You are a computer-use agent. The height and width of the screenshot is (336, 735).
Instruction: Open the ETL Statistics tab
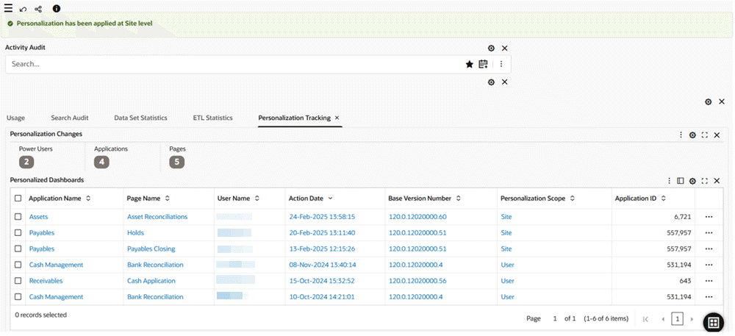(x=213, y=118)
